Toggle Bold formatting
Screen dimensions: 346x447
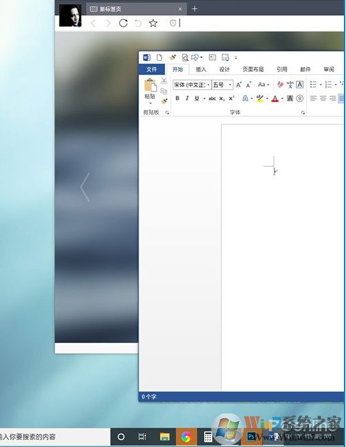point(177,98)
